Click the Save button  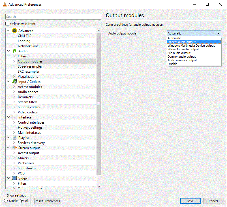190,201
